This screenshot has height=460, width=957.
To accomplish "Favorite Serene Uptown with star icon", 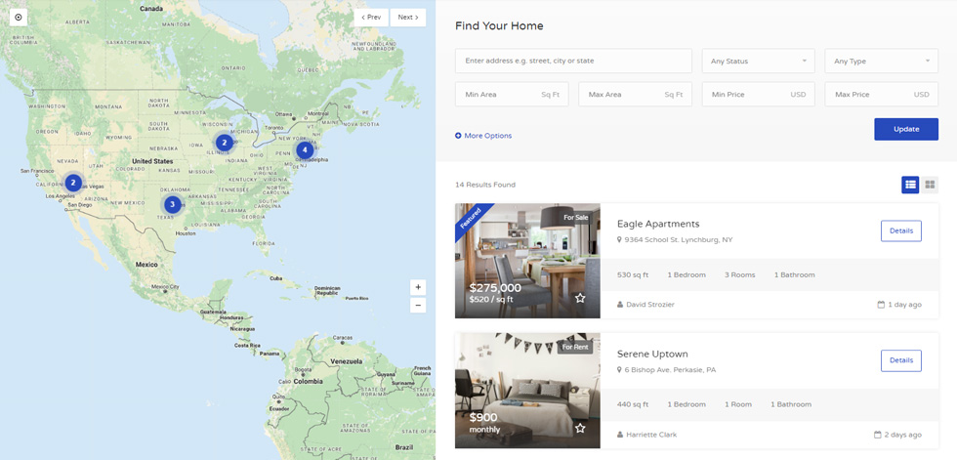I will (x=580, y=429).
